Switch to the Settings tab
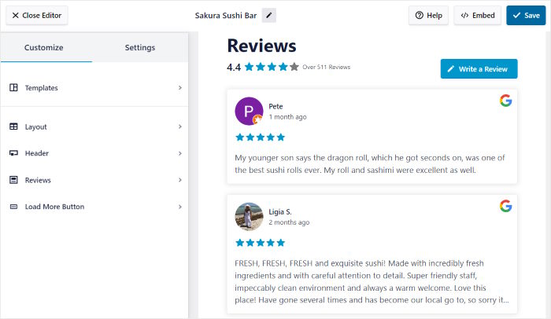Image resolution: width=551 pixels, height=319 pixels. click(x=140, y=47)
